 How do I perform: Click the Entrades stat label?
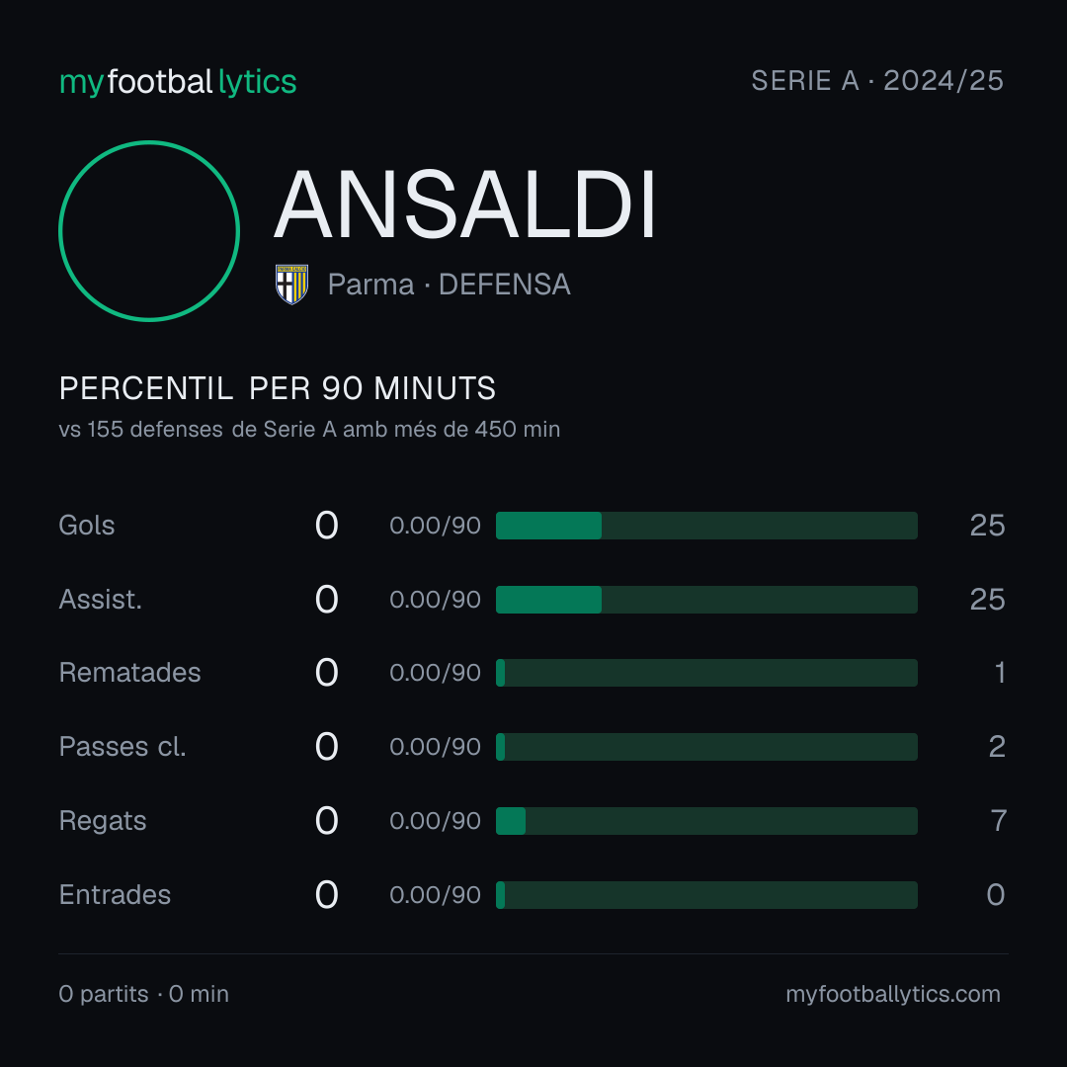point(115,895)
